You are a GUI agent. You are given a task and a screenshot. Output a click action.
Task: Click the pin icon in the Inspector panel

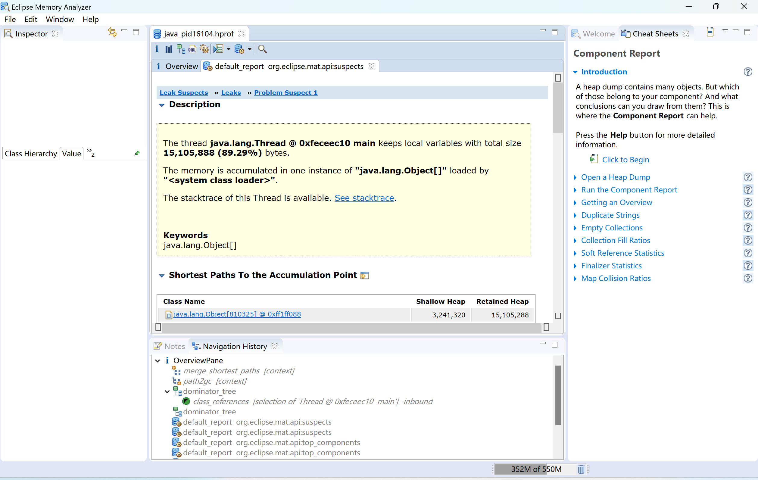click(x=137, y=153)
